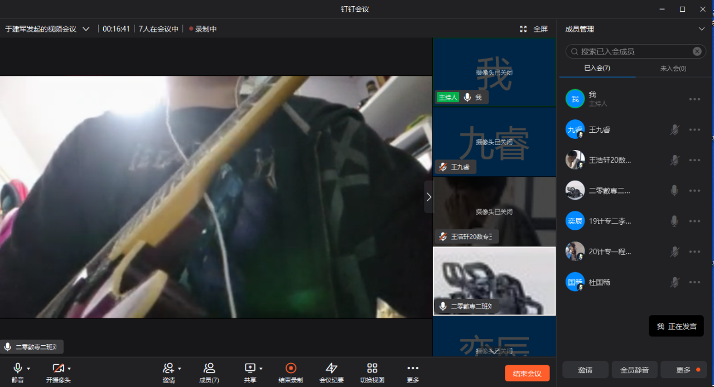Switch to the 未入会(0) tab
The image size is (714, 387).
click(673, 68)
